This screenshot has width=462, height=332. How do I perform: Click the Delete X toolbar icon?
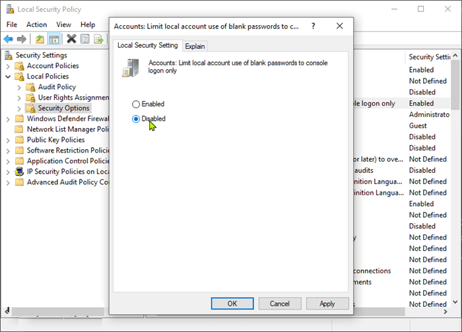[71, 39]
